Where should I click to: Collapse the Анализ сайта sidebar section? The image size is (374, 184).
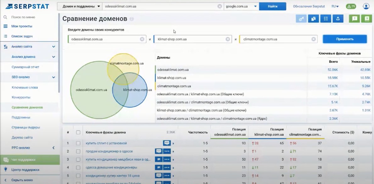click(54, 47)
